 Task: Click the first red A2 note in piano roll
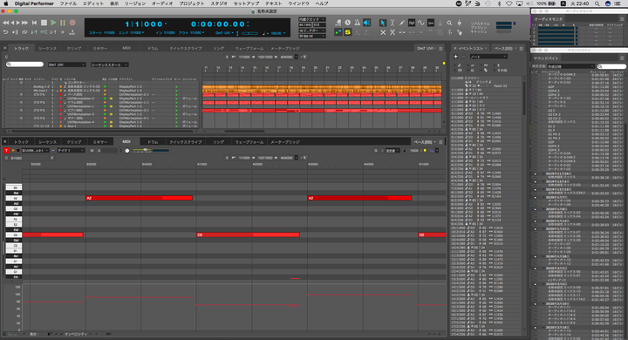click(x=139, y=198)
